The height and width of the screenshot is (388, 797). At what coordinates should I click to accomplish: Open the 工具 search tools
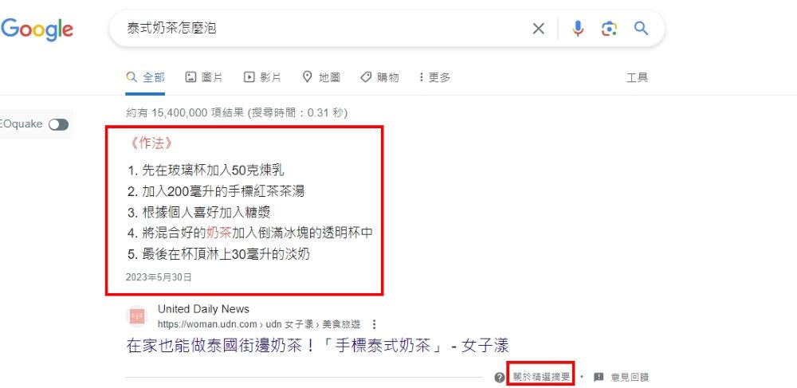point(637,78)
